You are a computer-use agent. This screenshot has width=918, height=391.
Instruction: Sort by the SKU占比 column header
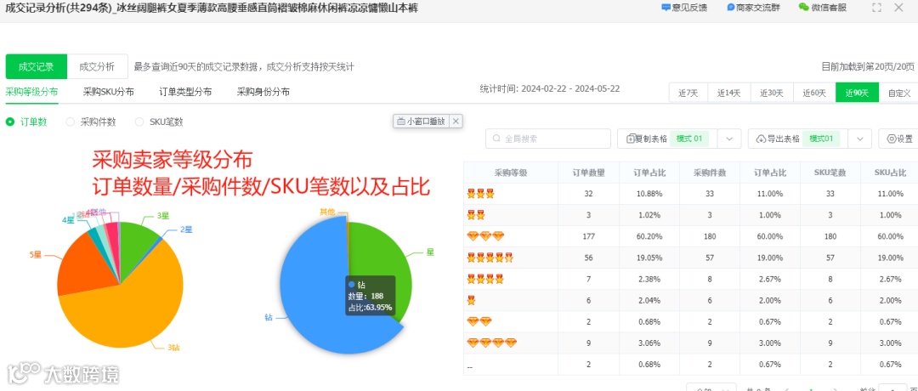890,173
